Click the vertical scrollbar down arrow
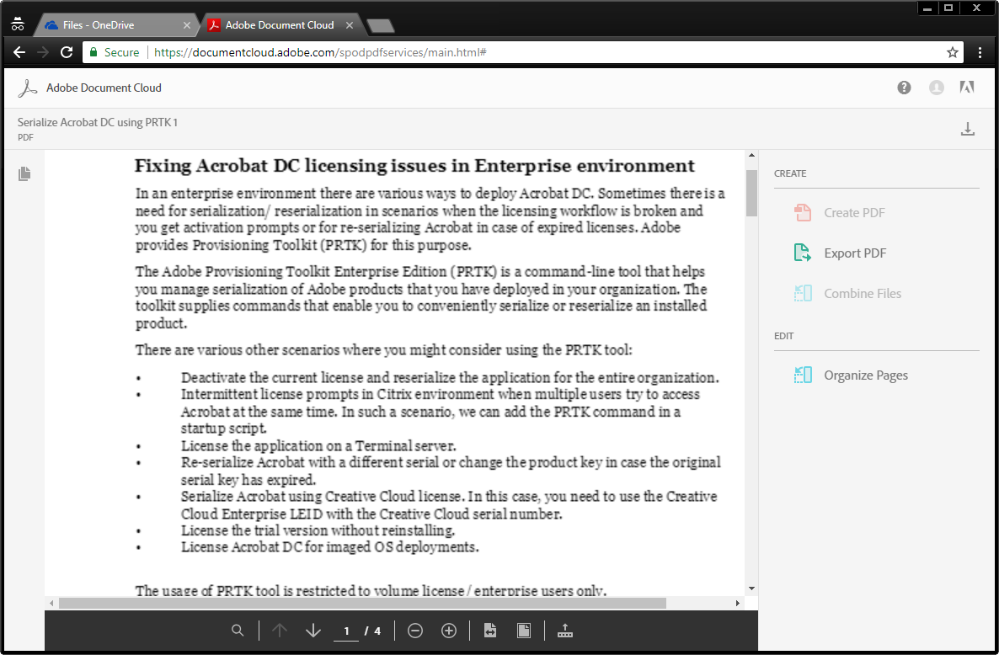 pos(752,588)
